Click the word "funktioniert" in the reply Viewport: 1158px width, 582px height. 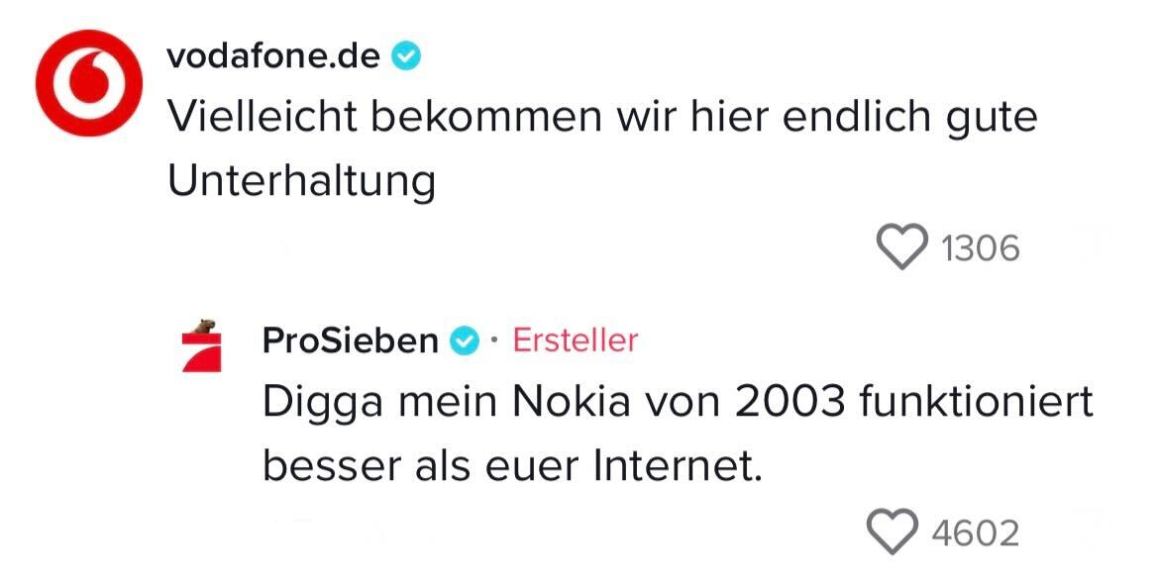(977, 403)
